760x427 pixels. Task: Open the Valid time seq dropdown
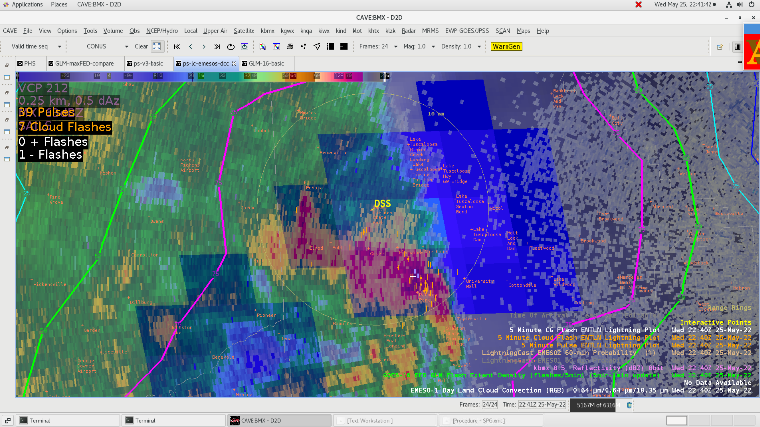(x=37, y=46)
